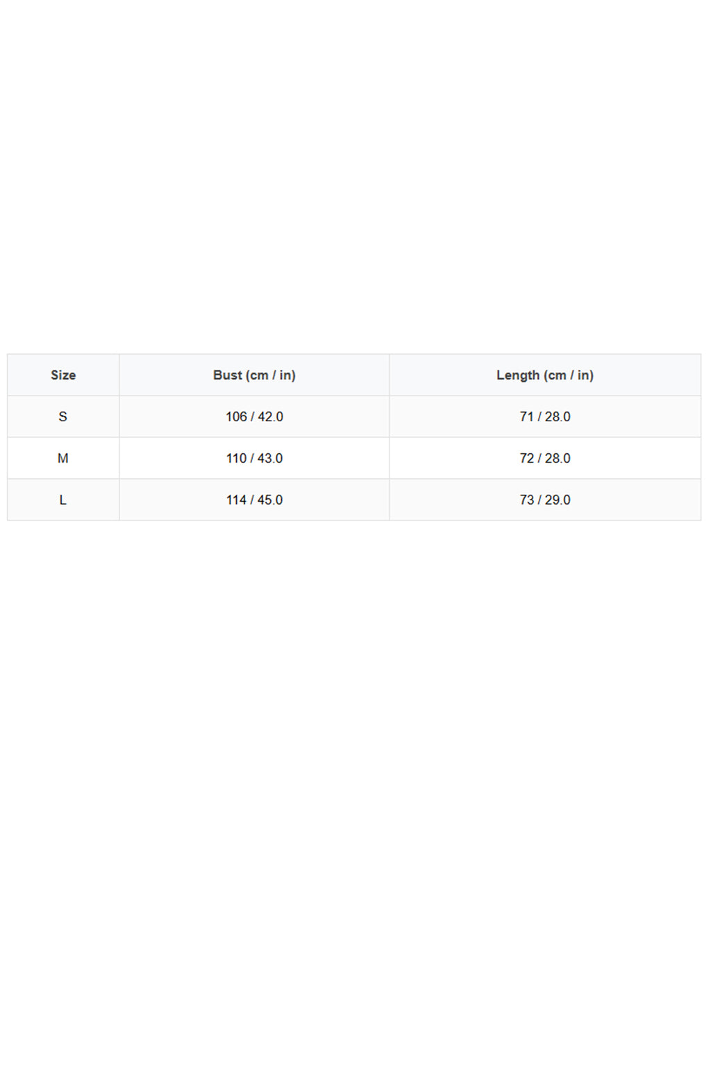The image size is (711, 1066).
Task: Click the number 110 in M row
Action: (x=236, y=458)
